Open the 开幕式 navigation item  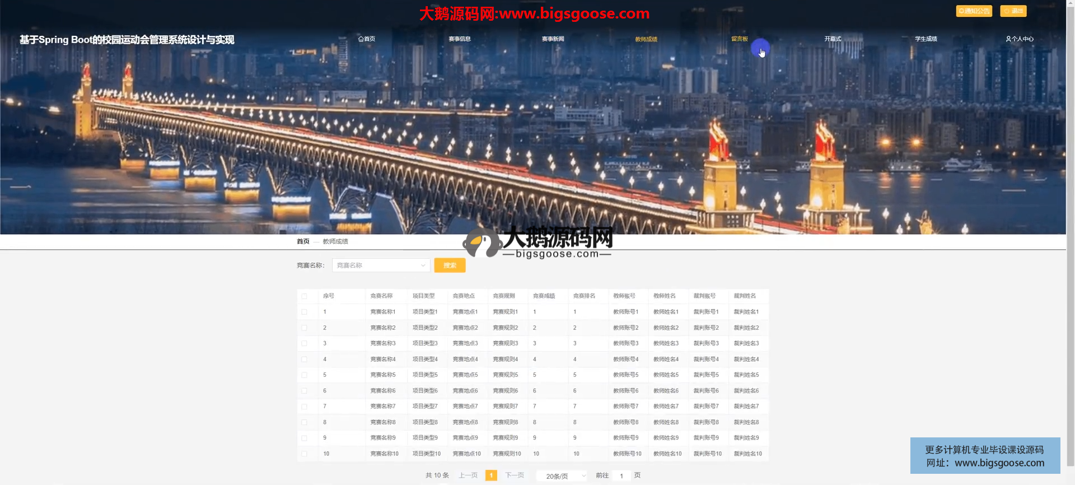833,39
